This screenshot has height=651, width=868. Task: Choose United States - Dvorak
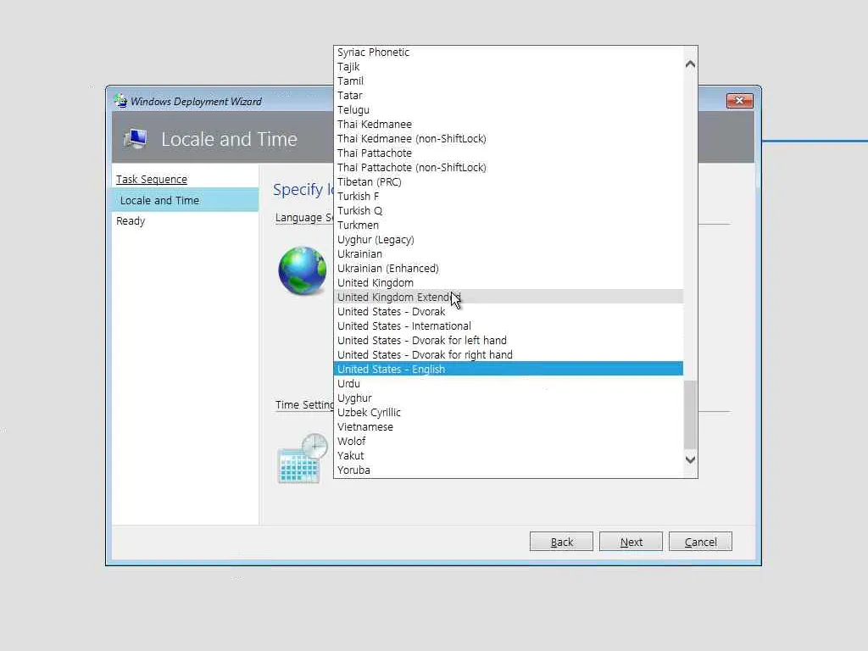[509, 311]
